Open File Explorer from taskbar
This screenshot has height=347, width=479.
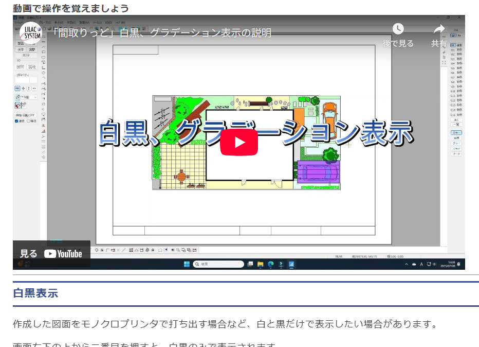coord(261,264)
